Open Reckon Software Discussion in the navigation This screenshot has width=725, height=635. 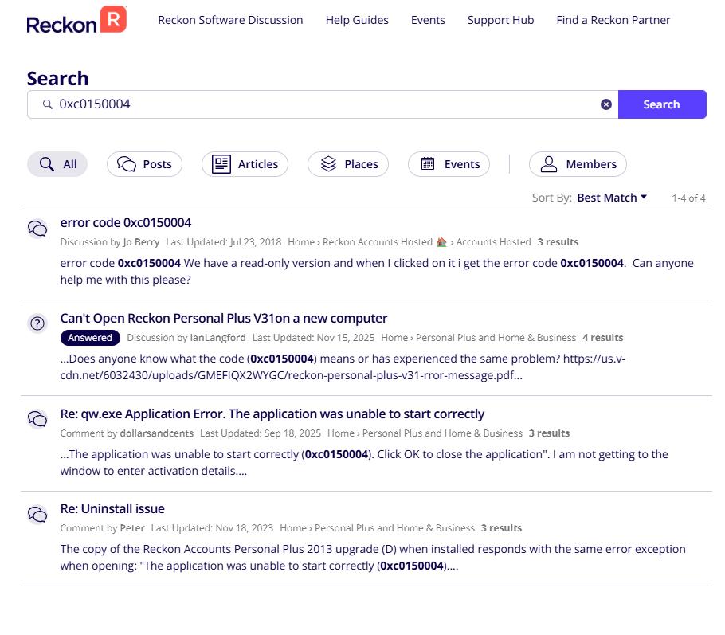pyautogui.click(x=230, y=20)
